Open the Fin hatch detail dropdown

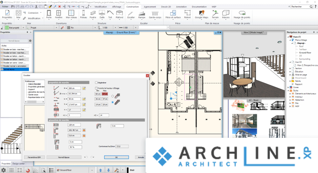pyautogui.click(x=95, y=27)
